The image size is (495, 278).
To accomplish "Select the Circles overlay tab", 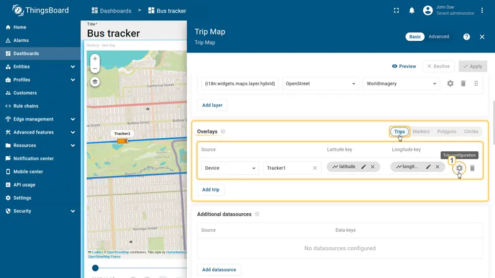I will pyautogui.click(x=471, y=132).
